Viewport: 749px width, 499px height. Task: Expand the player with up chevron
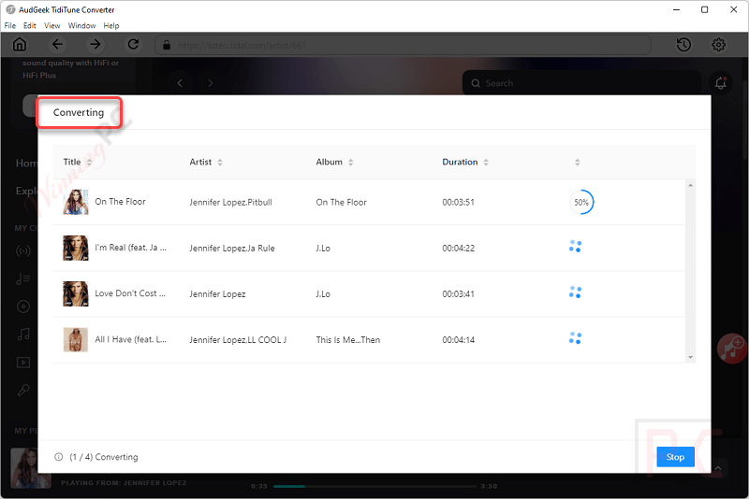tap(718, 468)
